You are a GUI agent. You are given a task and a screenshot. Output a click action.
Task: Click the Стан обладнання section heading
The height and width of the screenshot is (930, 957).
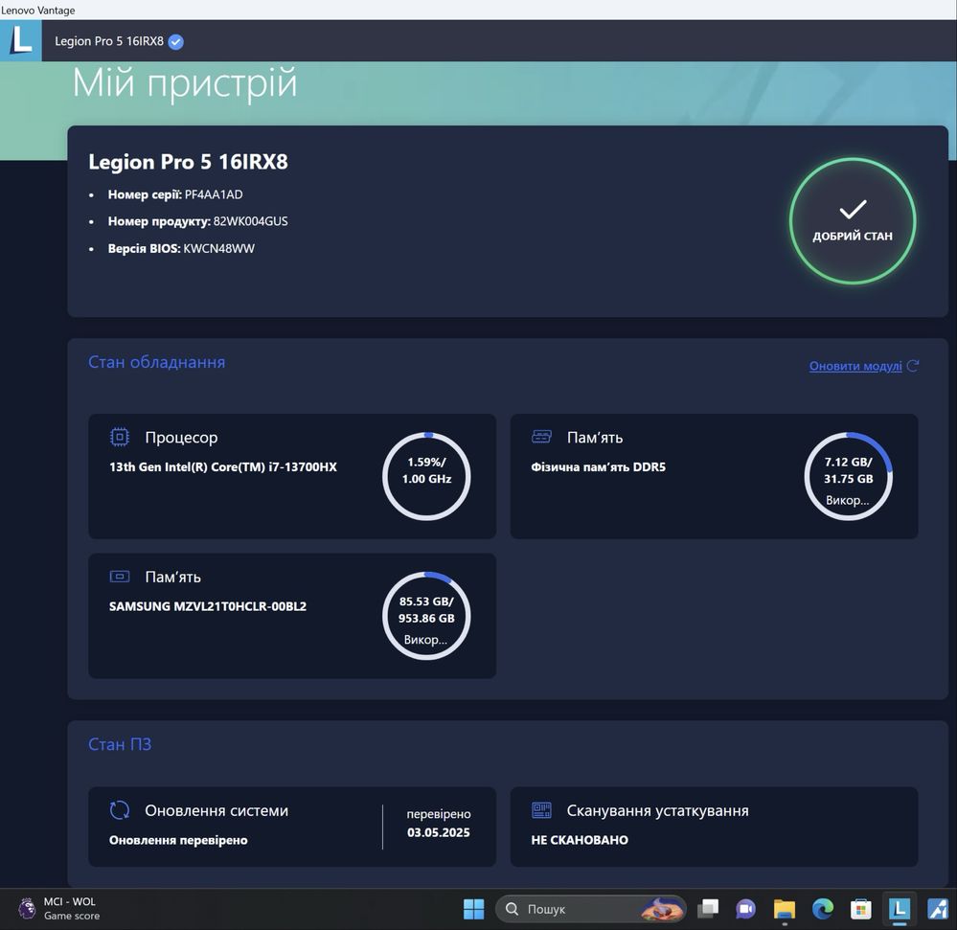pyautogui.click(x=157, y=362)
